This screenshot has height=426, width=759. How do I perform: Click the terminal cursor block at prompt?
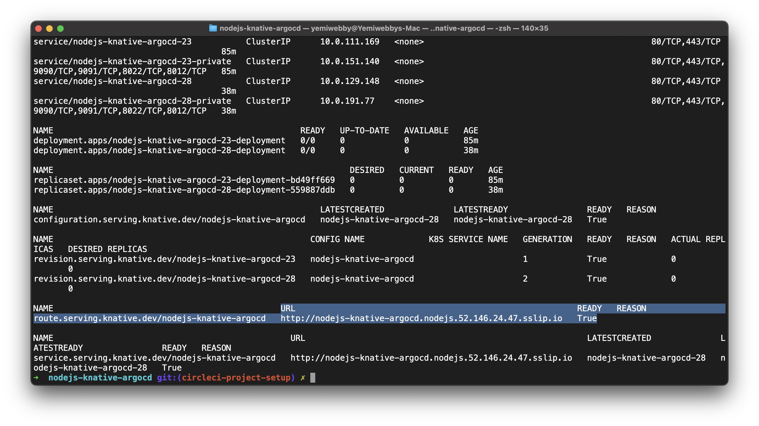point(312,378)
